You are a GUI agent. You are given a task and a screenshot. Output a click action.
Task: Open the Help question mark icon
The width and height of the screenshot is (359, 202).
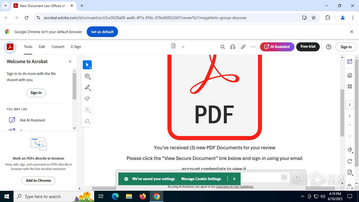pyautogui.click(x=329, y=47)
